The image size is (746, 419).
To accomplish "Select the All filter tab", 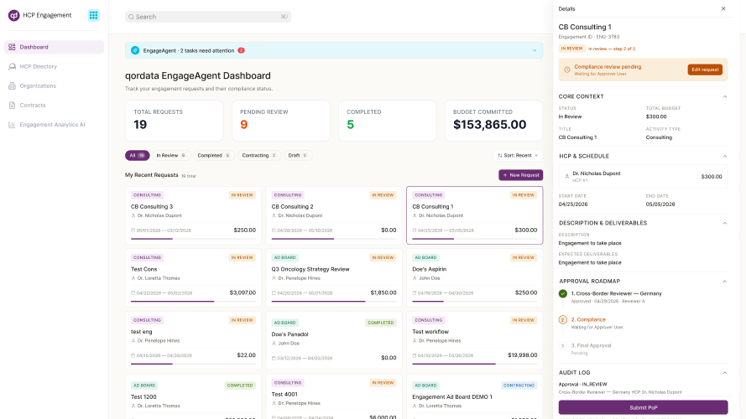I will point(137,155).
